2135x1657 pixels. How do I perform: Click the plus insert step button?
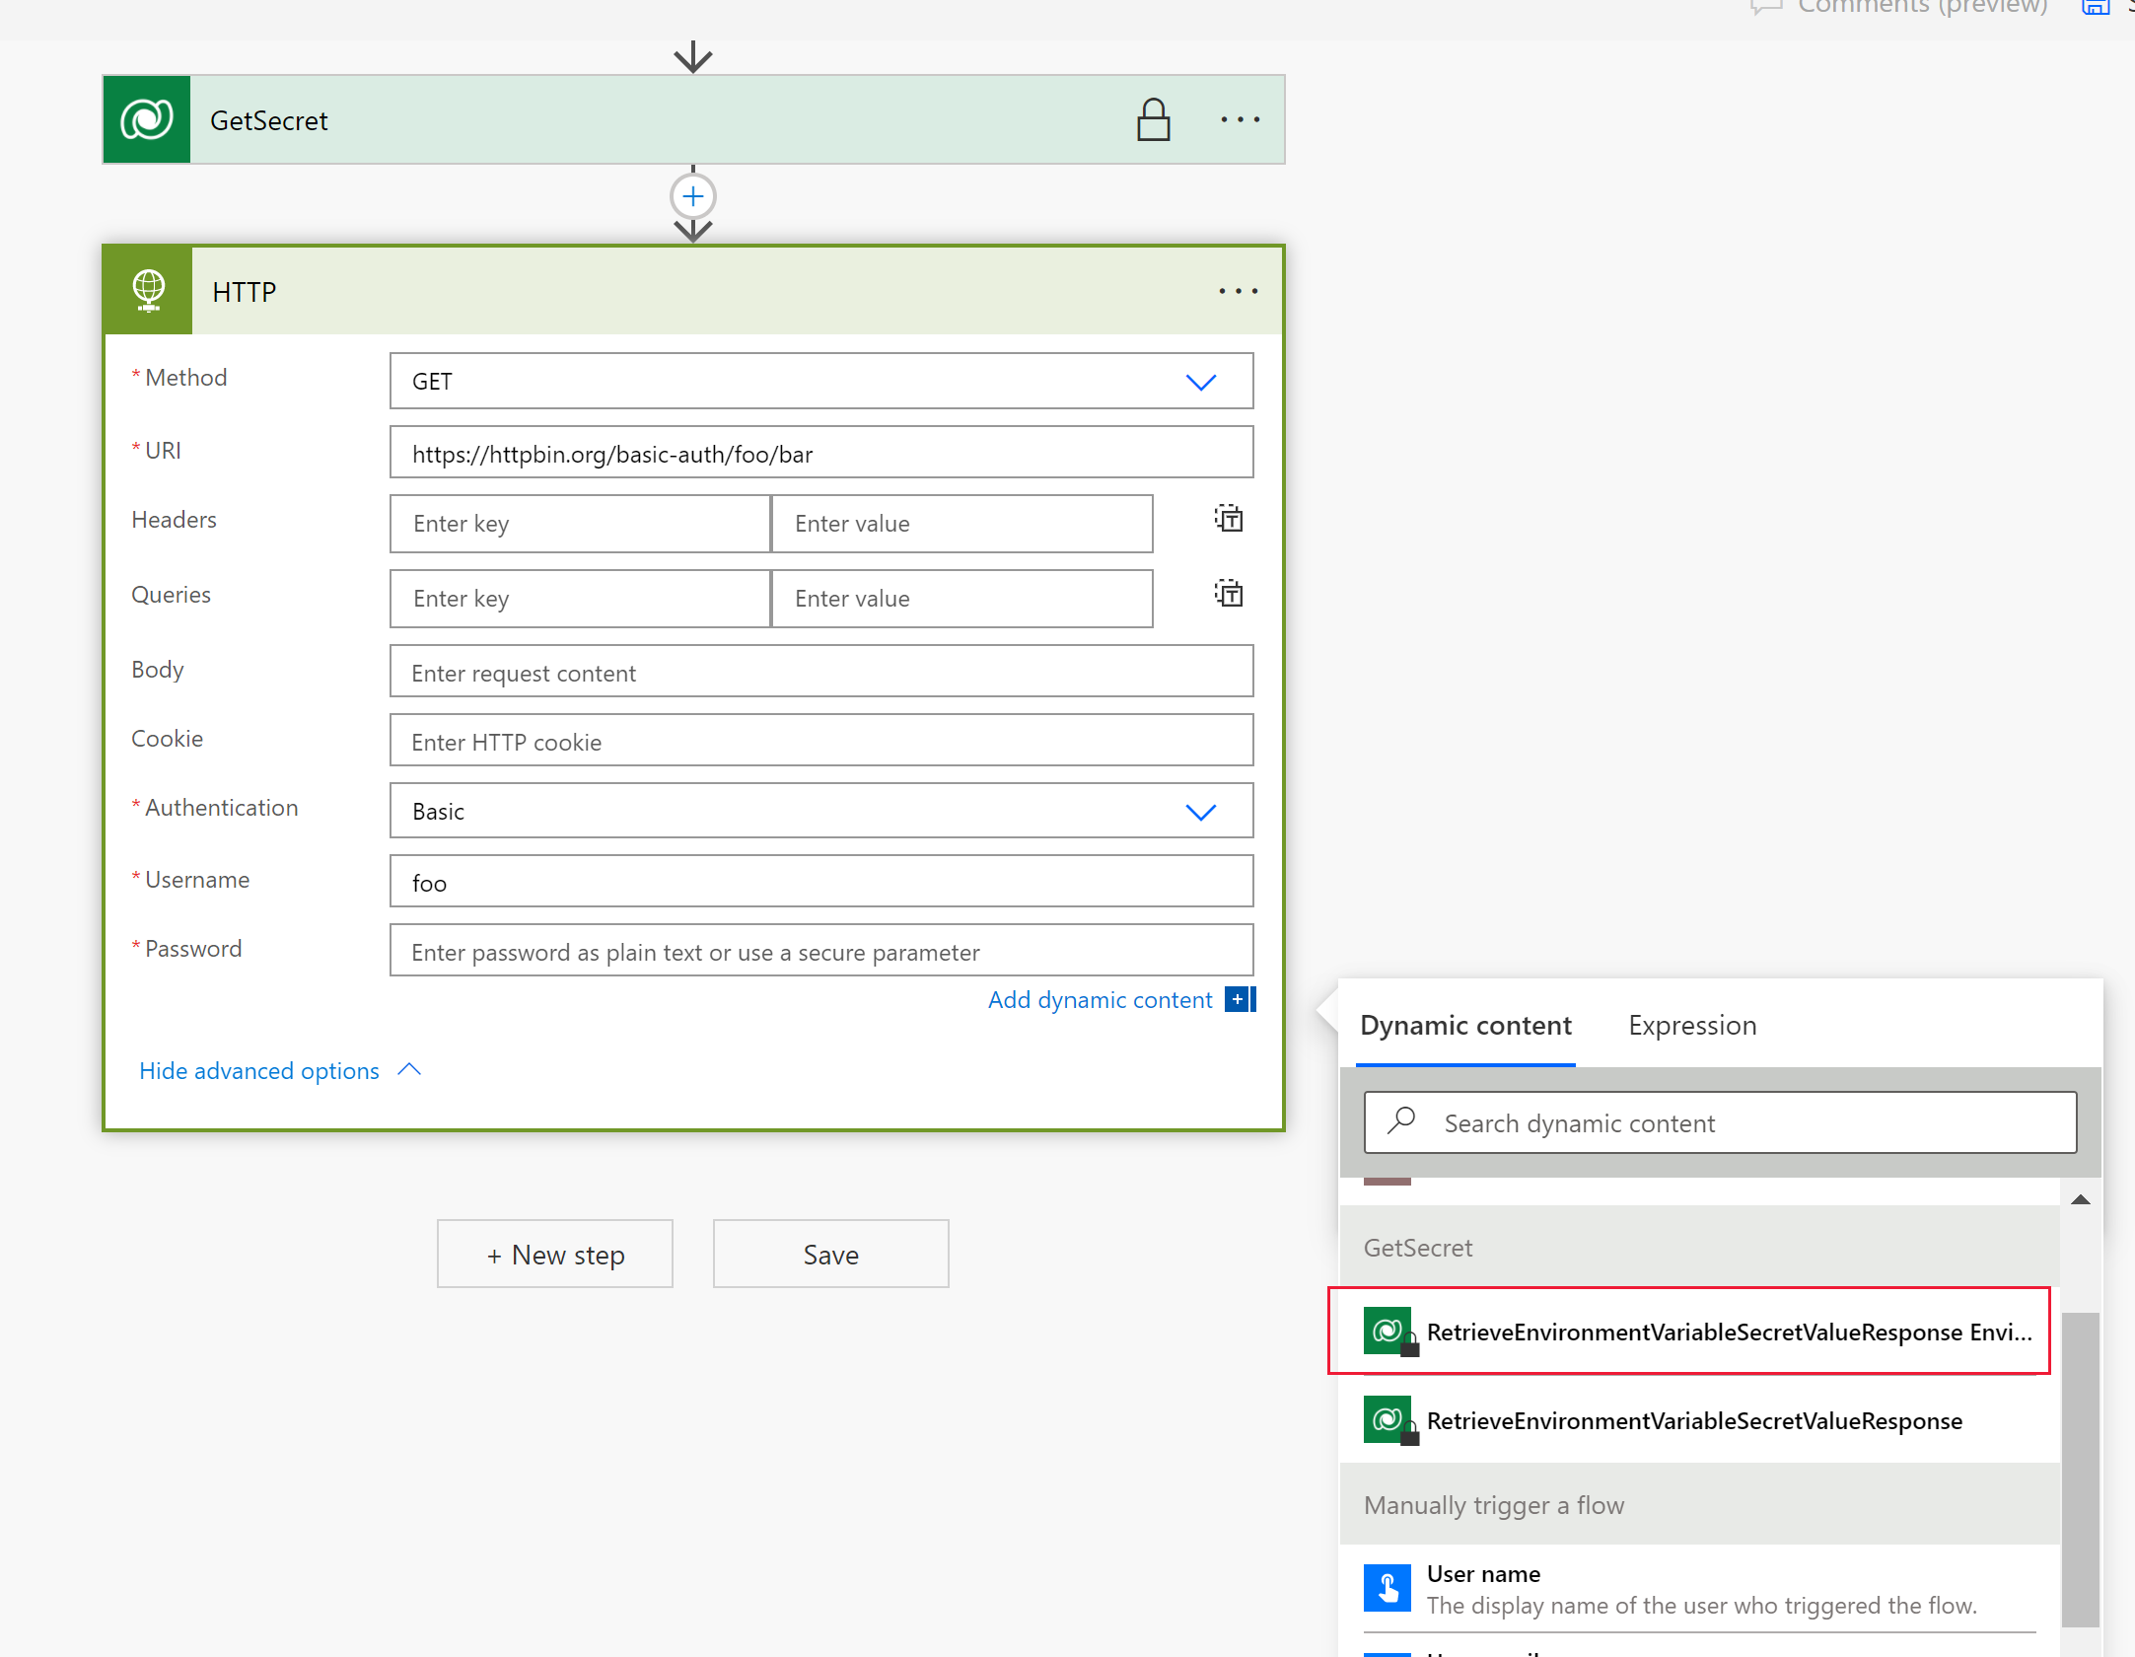click(693, 196)
